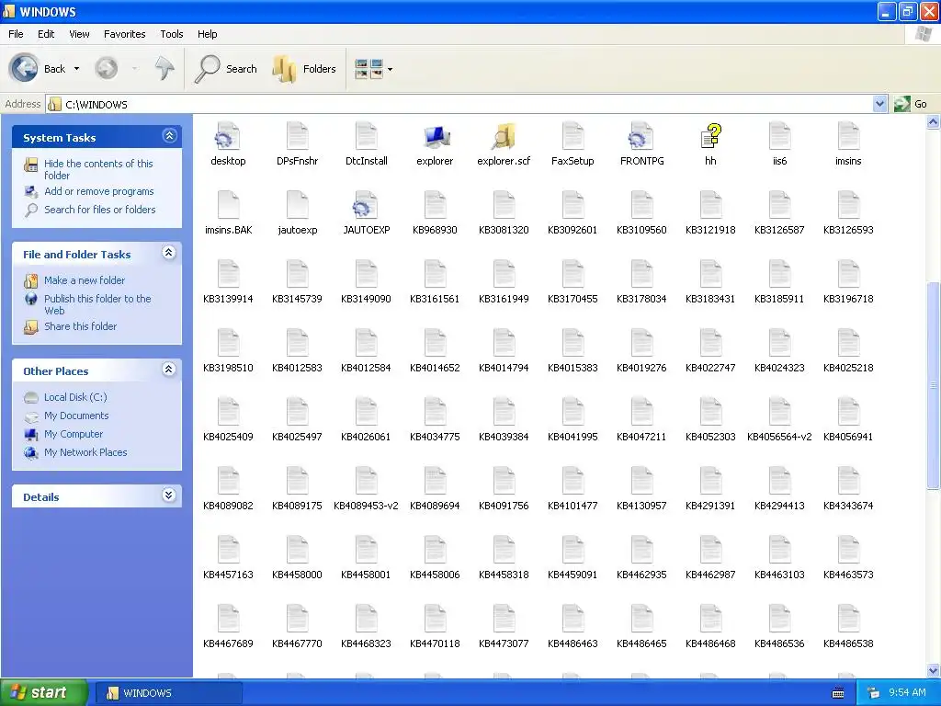The height and width of the screenshot is (706, 941).
Task: Click Make a new folder
Action: click(85, 280)
